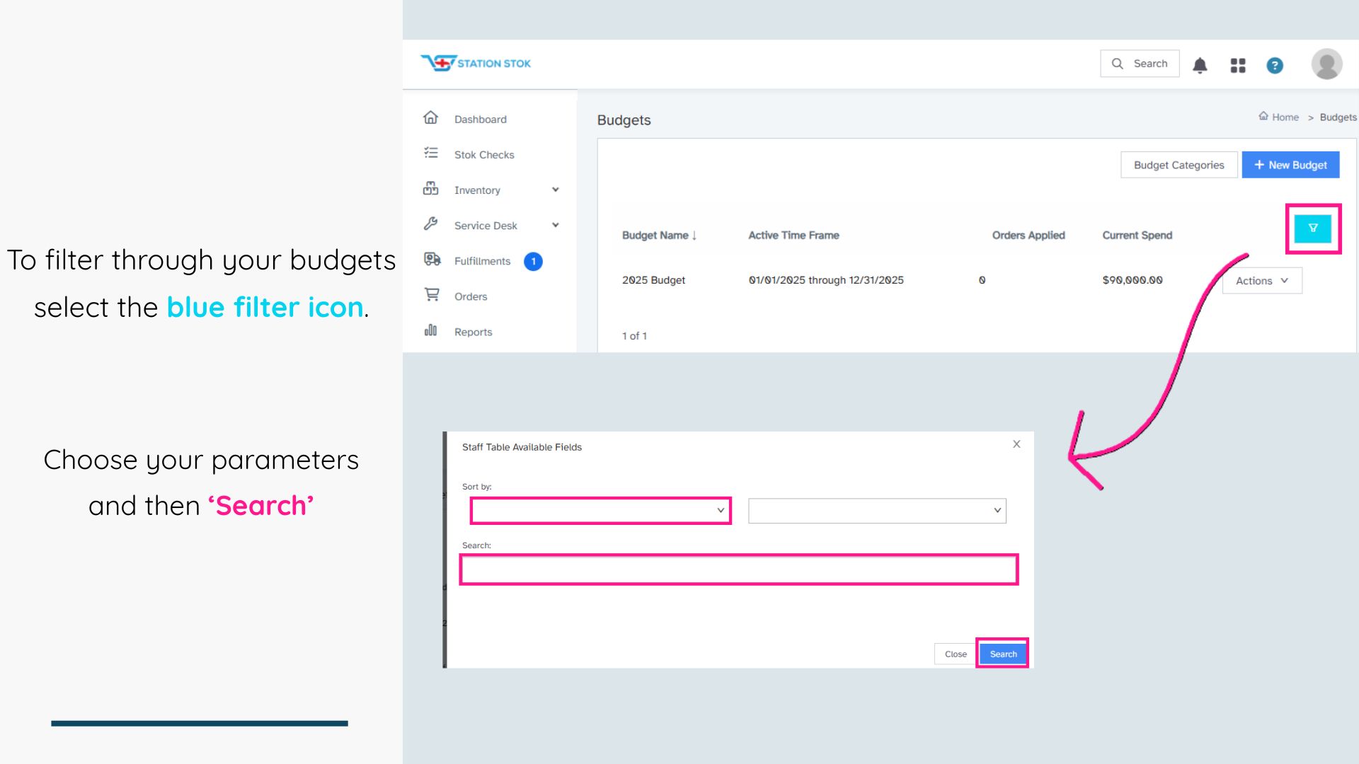Click the blue Search button in dialog
1359x764 pixels.
pos(1002,654)
